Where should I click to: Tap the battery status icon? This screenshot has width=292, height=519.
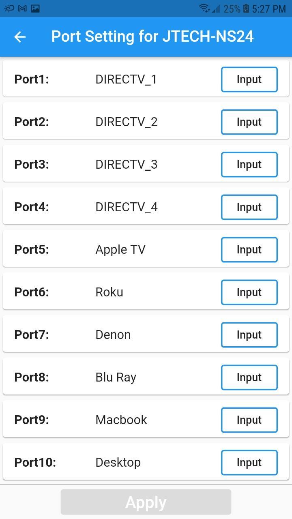pyautogui.click(x=246, y=8)
